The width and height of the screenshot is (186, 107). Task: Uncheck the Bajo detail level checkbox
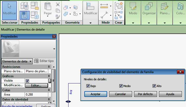(x=88, y=86)
